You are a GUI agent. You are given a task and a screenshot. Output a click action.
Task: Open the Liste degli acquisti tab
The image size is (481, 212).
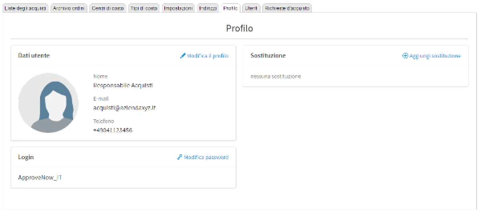point(25,8)
